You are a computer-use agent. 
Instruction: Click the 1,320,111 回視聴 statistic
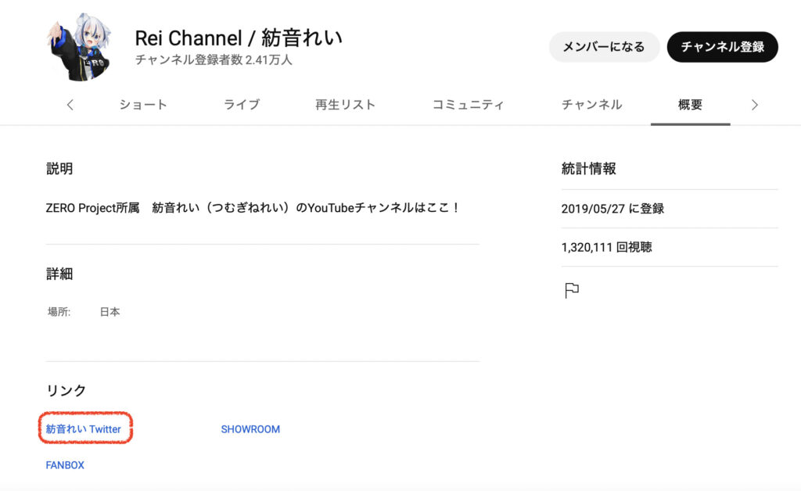coord(606,247)
